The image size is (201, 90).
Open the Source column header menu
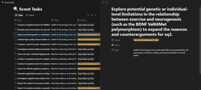pyautogui.click(x=82, y=20)
